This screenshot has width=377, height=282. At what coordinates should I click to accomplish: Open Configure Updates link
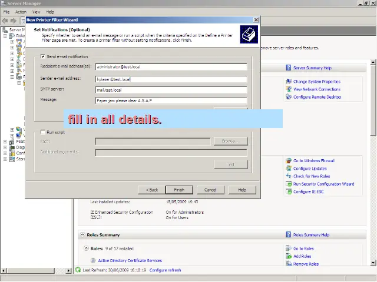pyautogui.click(x=310, y=169)
